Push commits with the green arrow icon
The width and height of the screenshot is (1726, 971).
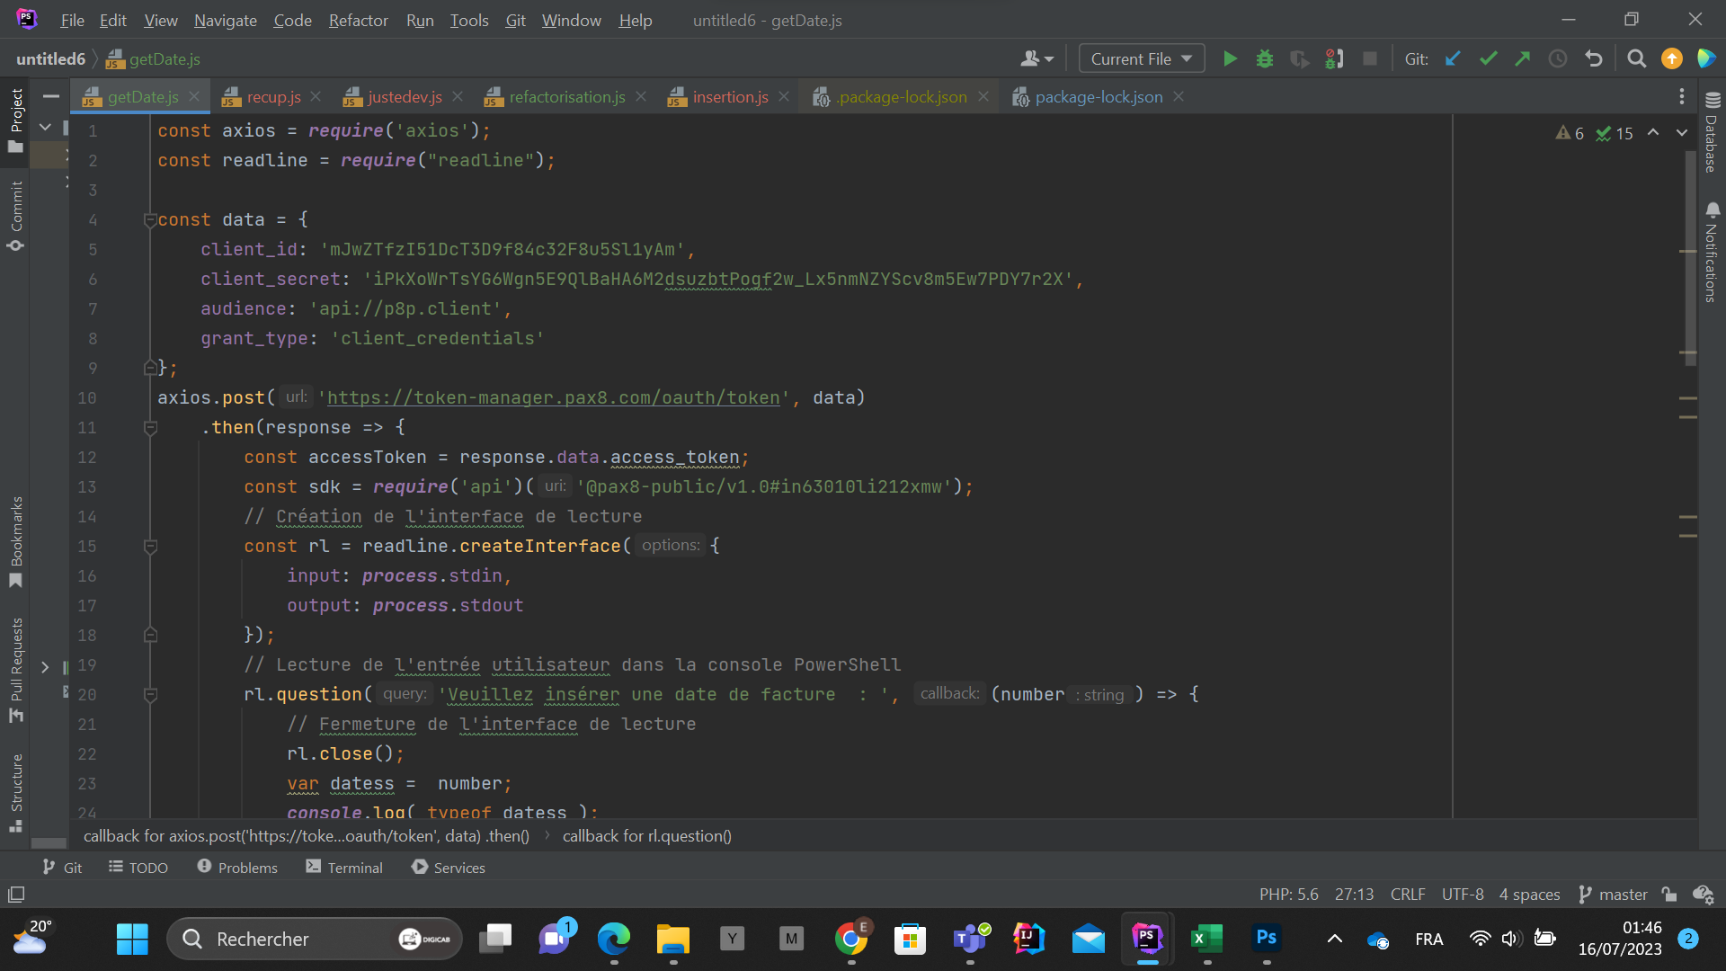(1523, 59)
